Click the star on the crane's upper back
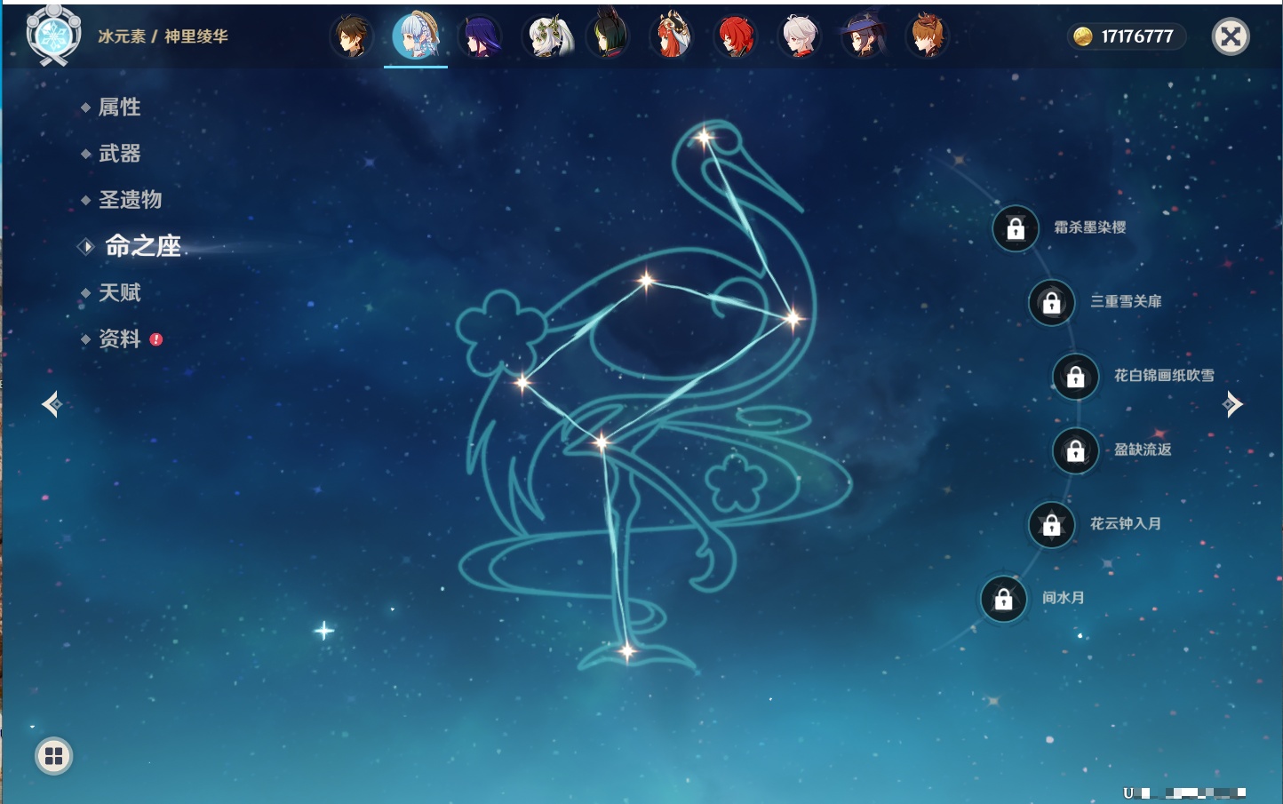 (646, 281)
